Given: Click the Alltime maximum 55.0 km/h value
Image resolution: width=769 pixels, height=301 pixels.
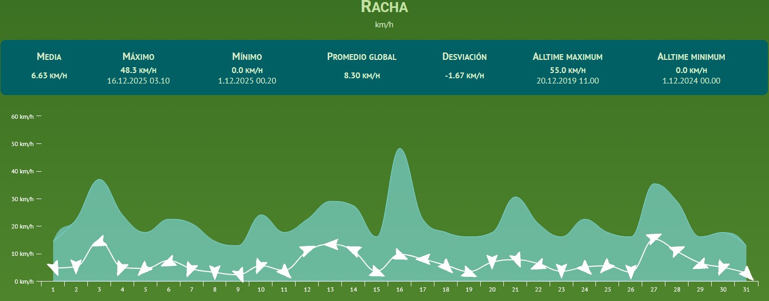Looking at the screenshot, I should 567,70.
